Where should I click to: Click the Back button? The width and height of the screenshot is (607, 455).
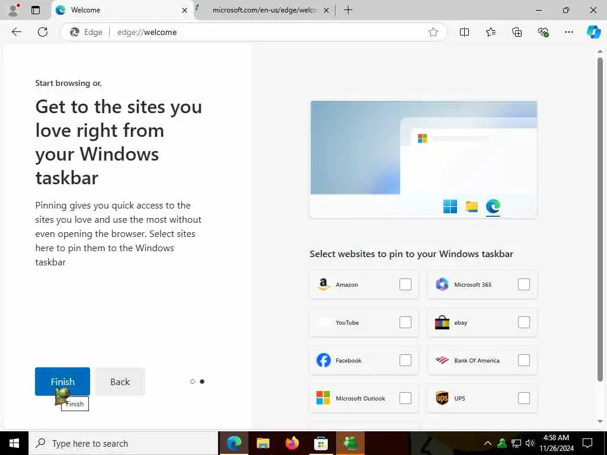point(120,382)
